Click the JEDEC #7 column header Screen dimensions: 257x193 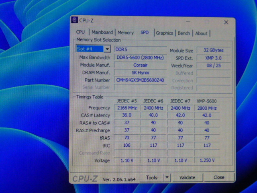click(180, 101)
